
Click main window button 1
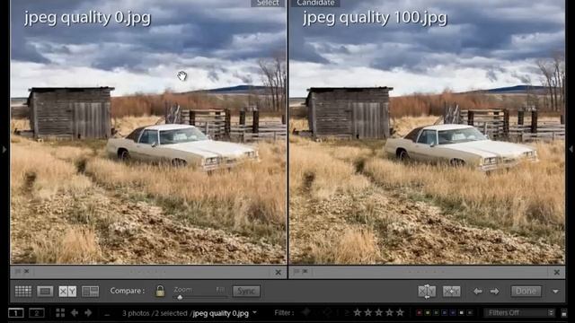tap(16, 313)
